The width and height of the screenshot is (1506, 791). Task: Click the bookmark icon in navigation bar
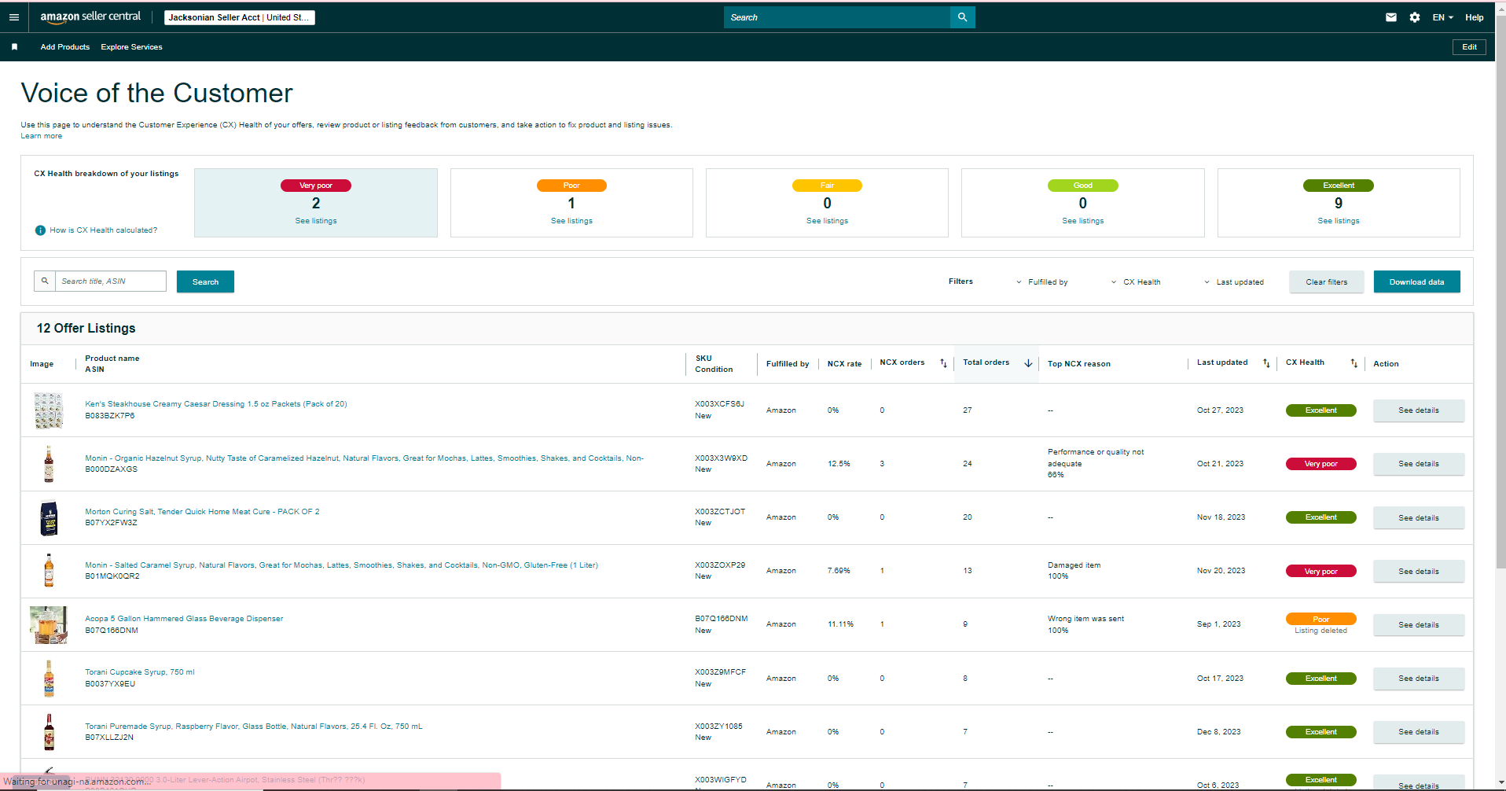pos(14,47)
